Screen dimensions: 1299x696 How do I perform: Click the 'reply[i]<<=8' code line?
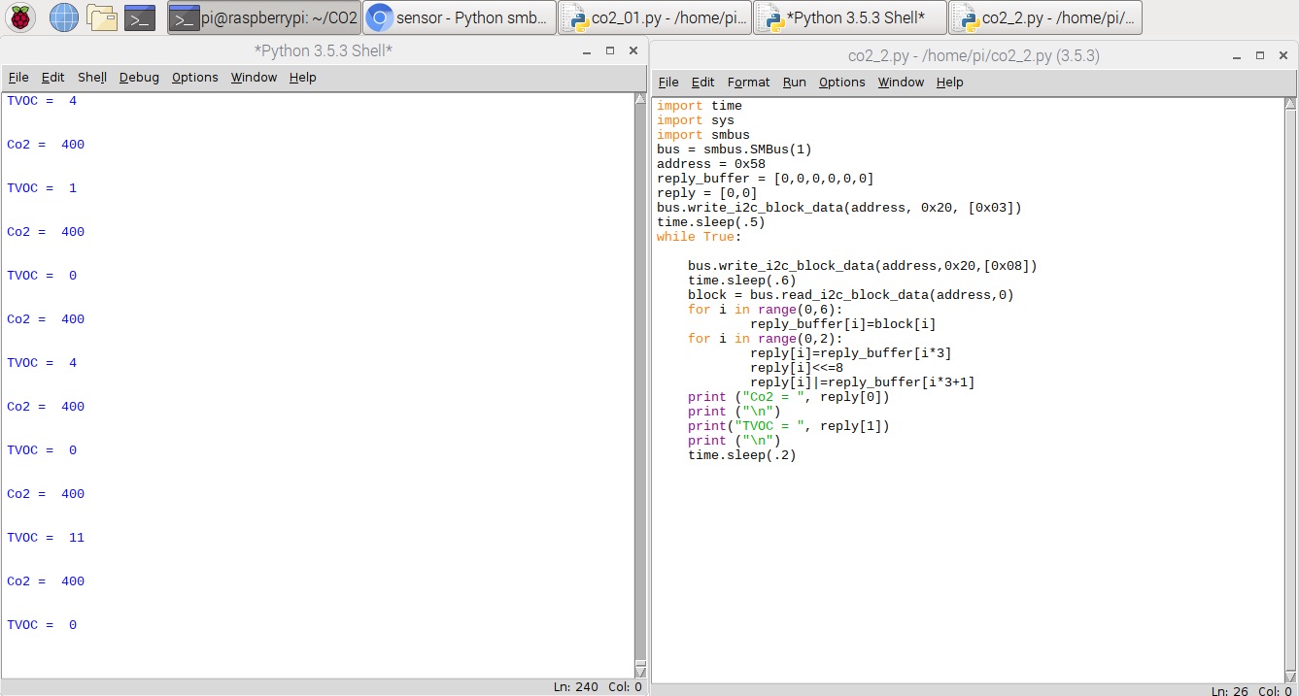797,368
